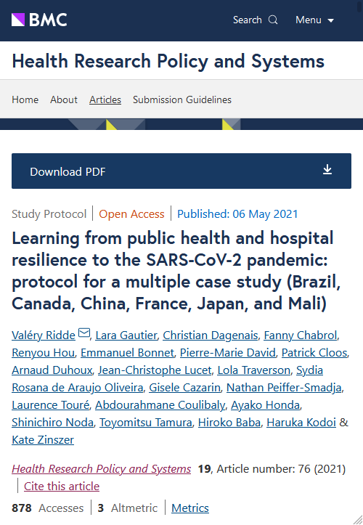Open author Christian Dagenais
Screen dimensions: 363x525
point(211,335)
